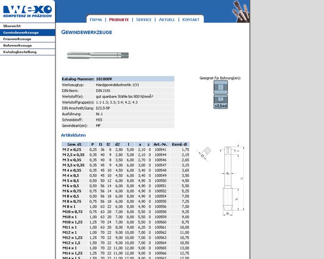Screen dimensions: 324x259
Task: Click the HSS Schneidstoff value
Action: coord(99,120)
